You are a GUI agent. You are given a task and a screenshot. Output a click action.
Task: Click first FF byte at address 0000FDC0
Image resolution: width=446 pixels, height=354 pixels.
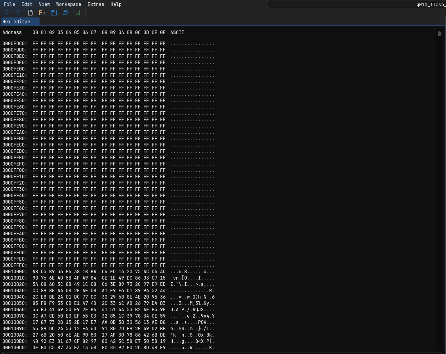tap(35, 44)
